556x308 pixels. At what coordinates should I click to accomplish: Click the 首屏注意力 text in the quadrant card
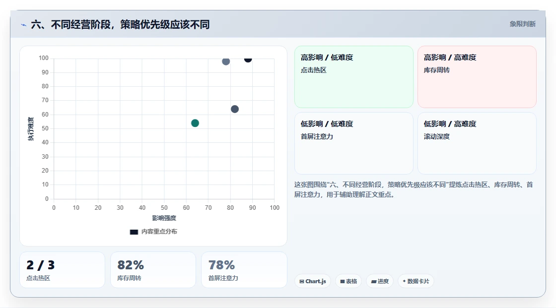317,136
